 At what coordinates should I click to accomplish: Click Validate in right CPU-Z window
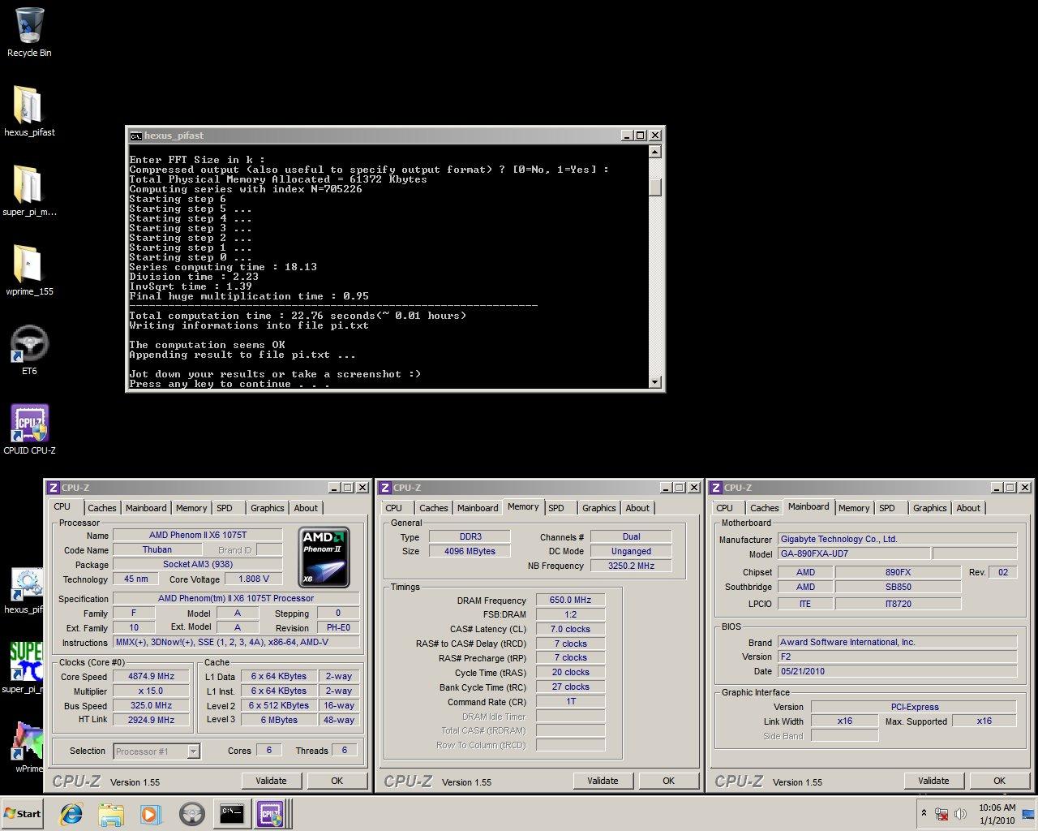tap(933, 781)
